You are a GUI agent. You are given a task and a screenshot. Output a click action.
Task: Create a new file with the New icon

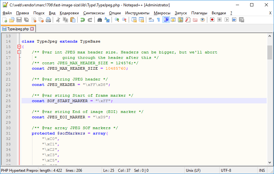[5, 20]
